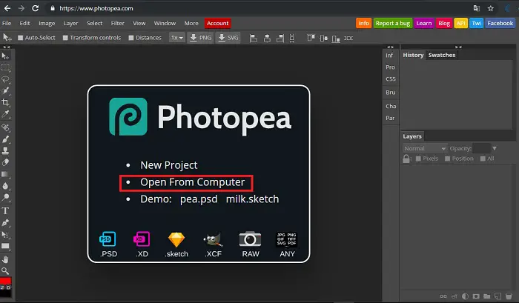Click the delete layer trash icon
Image resolution: width=519 pixels, height=303 pixels.
coord(509,296)
